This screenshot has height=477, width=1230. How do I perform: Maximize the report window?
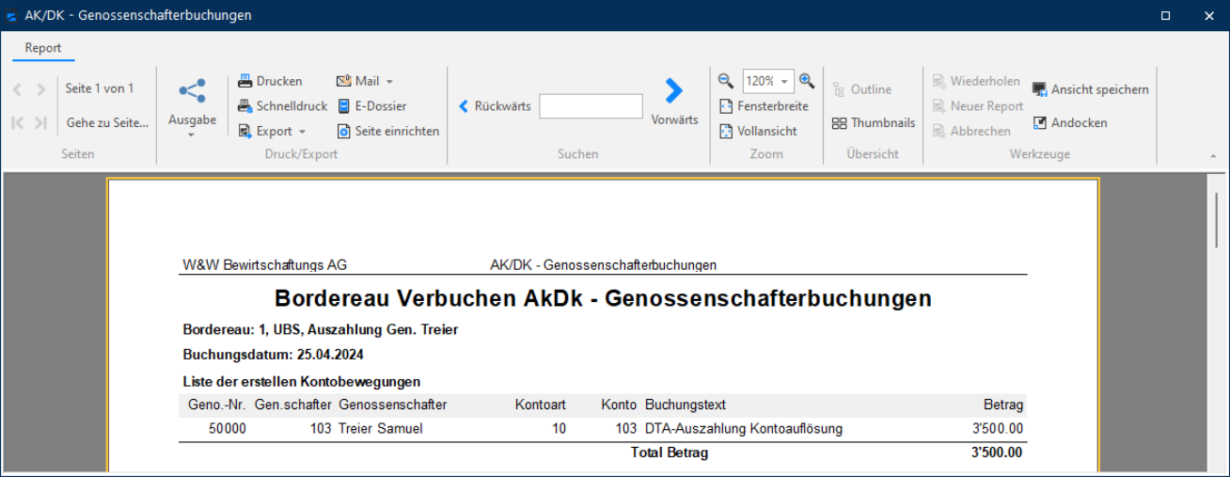pos(1165,16)
